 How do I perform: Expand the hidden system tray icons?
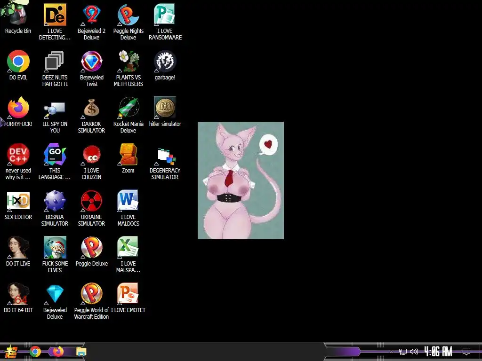tap(391, 352)
